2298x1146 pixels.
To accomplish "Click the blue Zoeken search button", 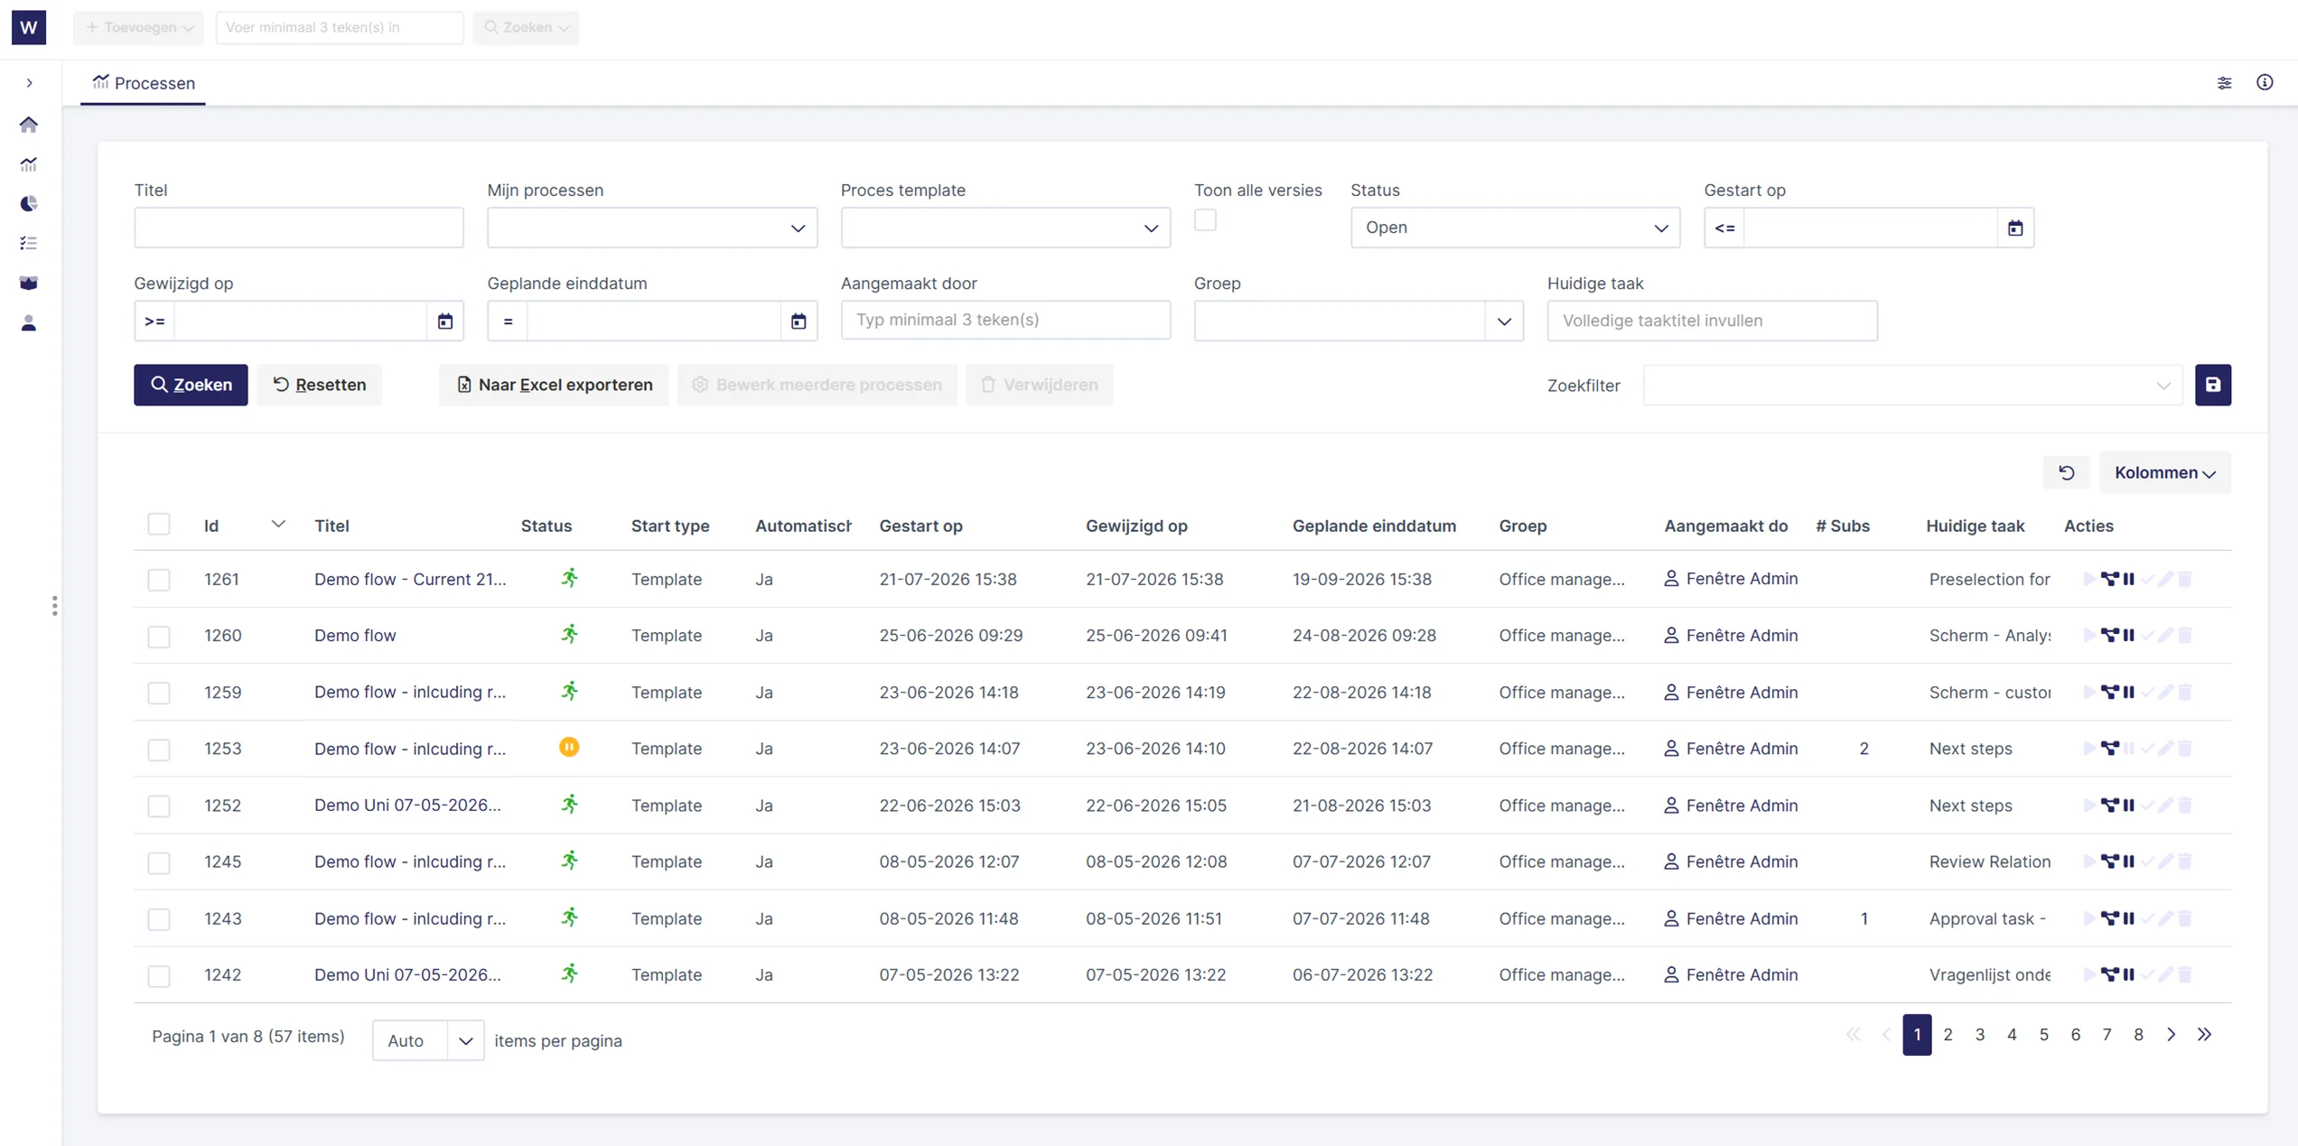I will [191, 385].
